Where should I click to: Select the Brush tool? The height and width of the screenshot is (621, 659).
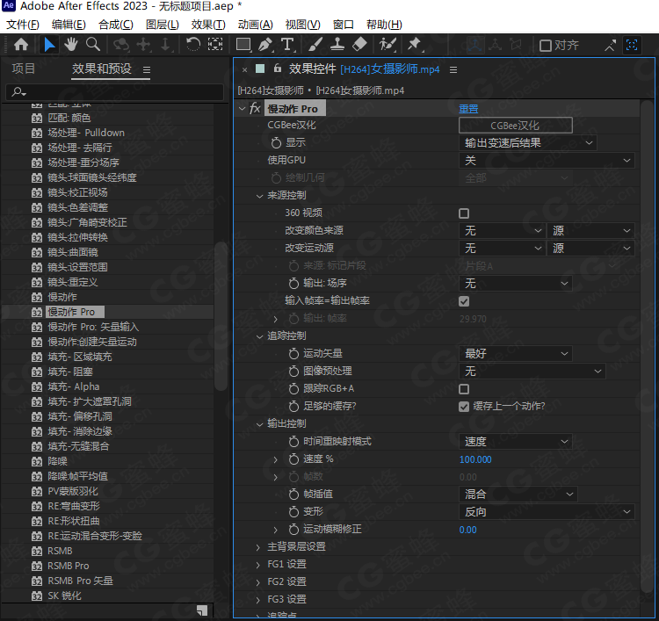[315, 45]
